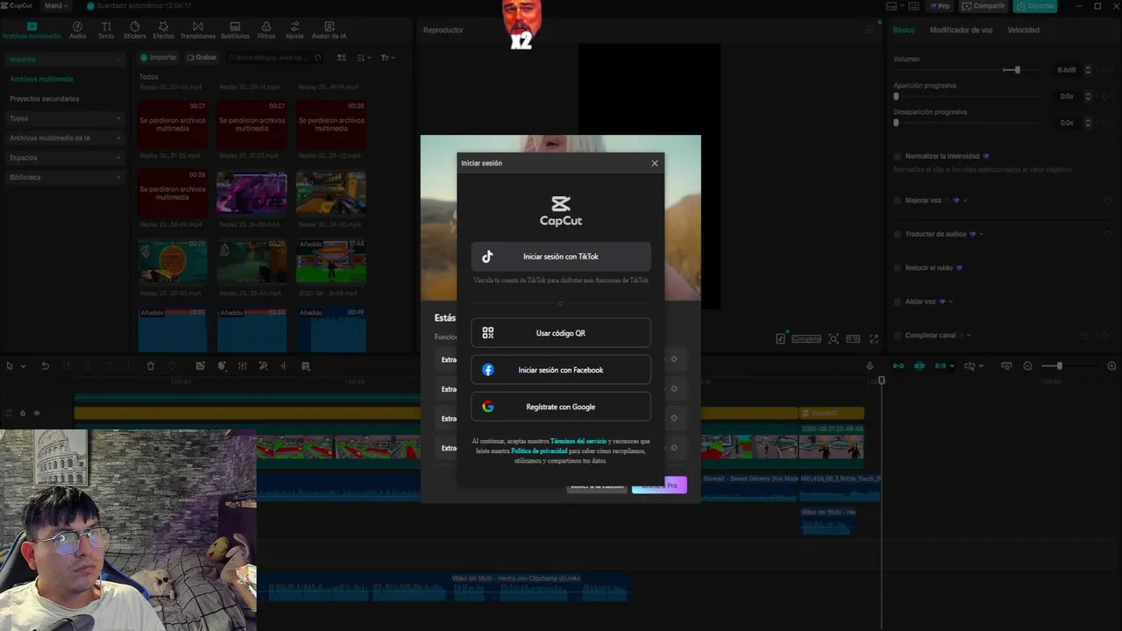Open the Filtros panel
Image resolution: width=1122 pixels, height=631 pixels.
266,31
